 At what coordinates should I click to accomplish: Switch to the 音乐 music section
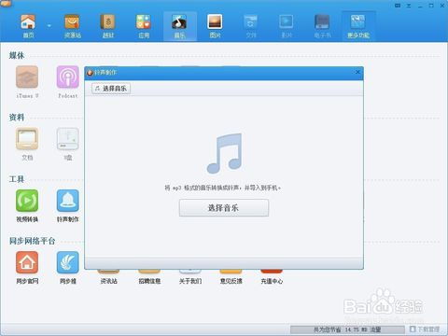coord(179,26)
